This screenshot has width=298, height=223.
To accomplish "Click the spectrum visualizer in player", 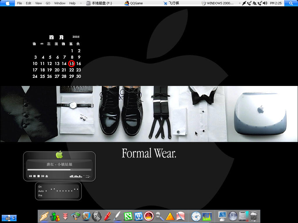I will pyautogui.click(x=76, y=176).
